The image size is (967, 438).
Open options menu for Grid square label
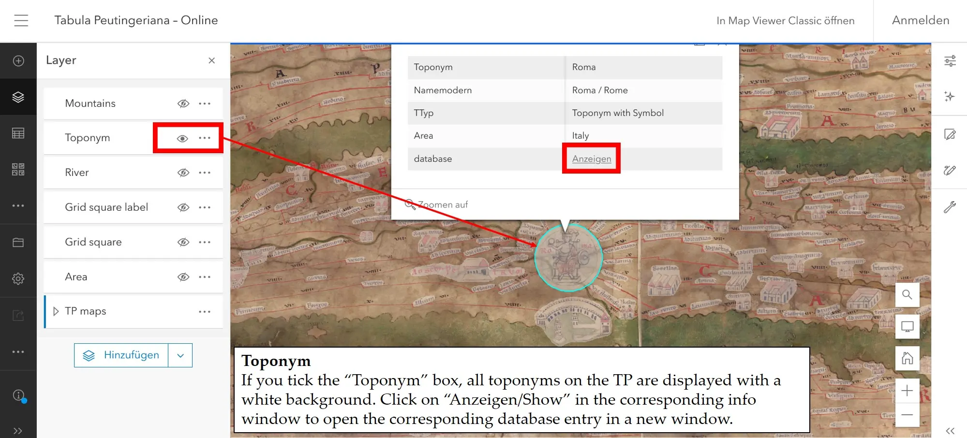coord(205,207)
